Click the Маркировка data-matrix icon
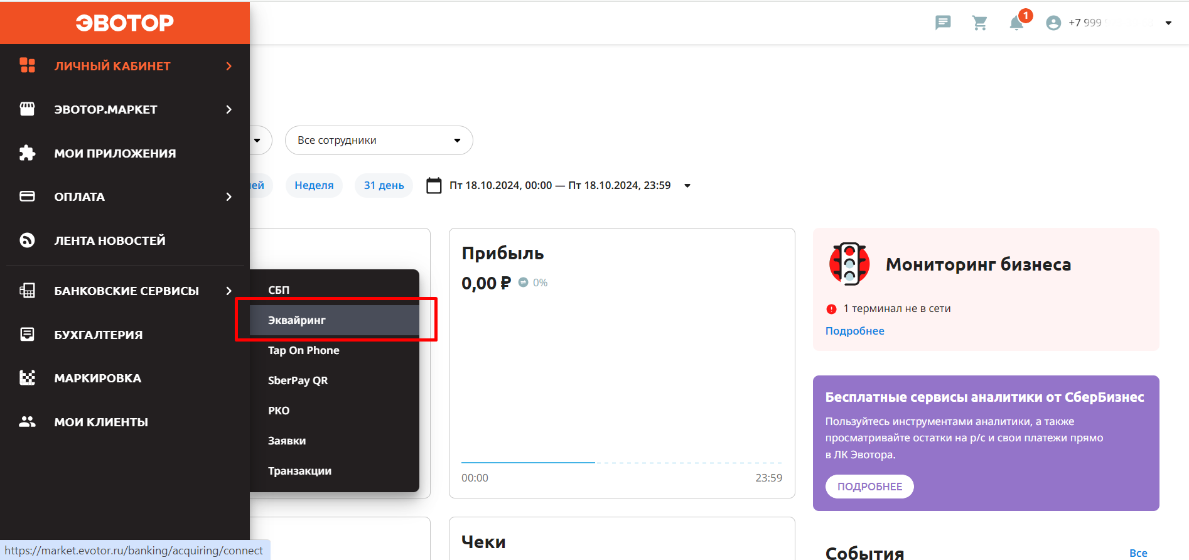This screenshot has width=1189, height=560. pyautogui.click(x=28, y=377)
